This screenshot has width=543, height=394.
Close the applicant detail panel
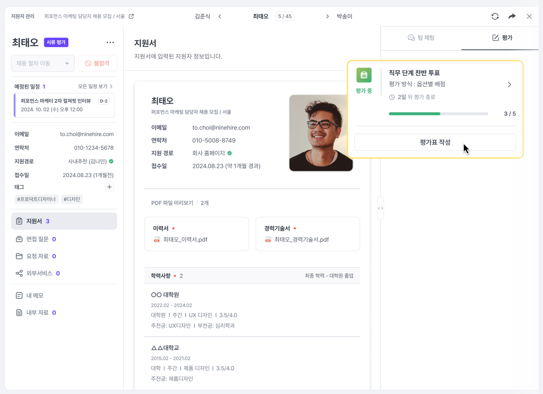point(529,16)
